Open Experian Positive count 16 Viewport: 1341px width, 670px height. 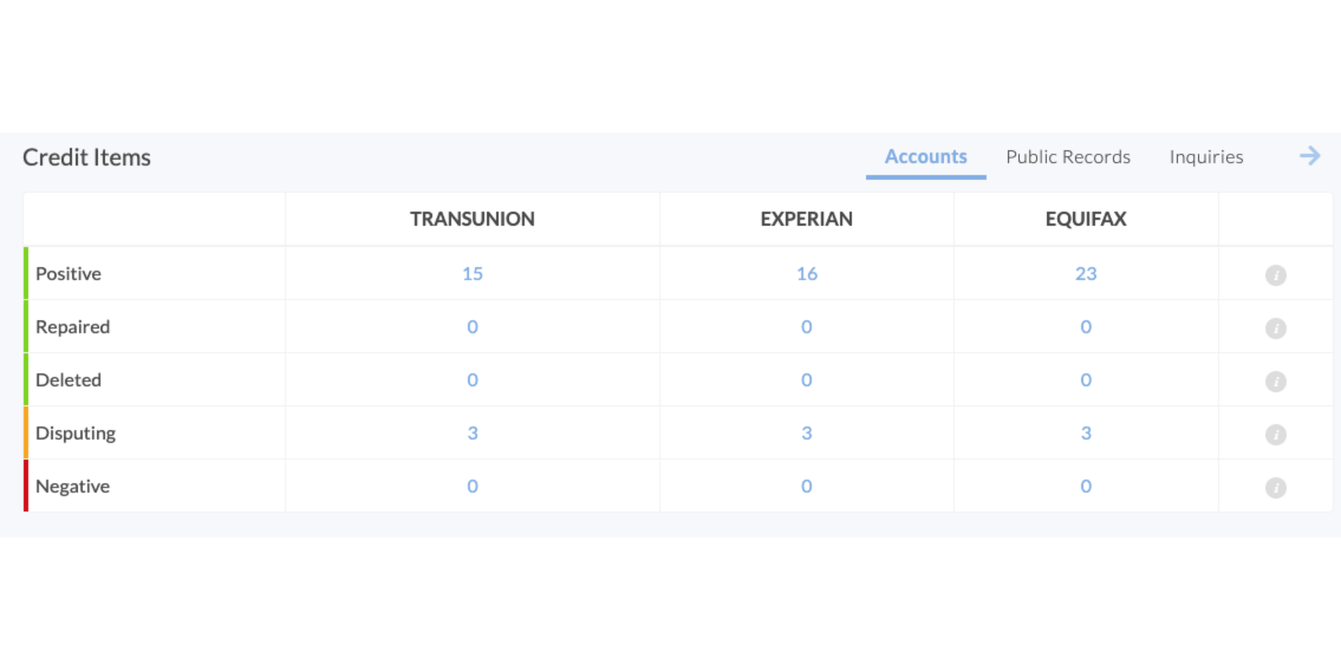[x=807, y=274]
